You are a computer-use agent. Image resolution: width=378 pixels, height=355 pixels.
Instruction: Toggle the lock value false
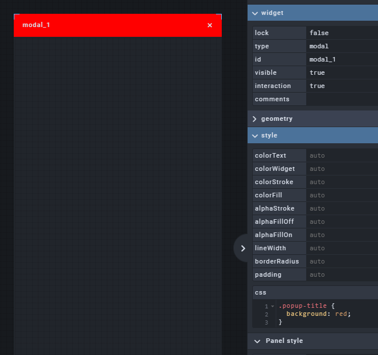tap(342, 33)
